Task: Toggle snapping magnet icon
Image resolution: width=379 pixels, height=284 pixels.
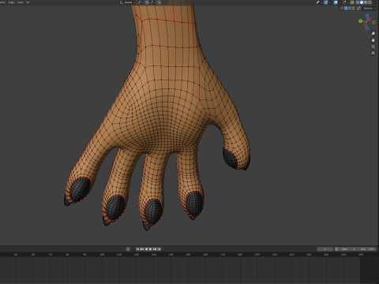Action: pyautogui.click(x=147, y=2)
